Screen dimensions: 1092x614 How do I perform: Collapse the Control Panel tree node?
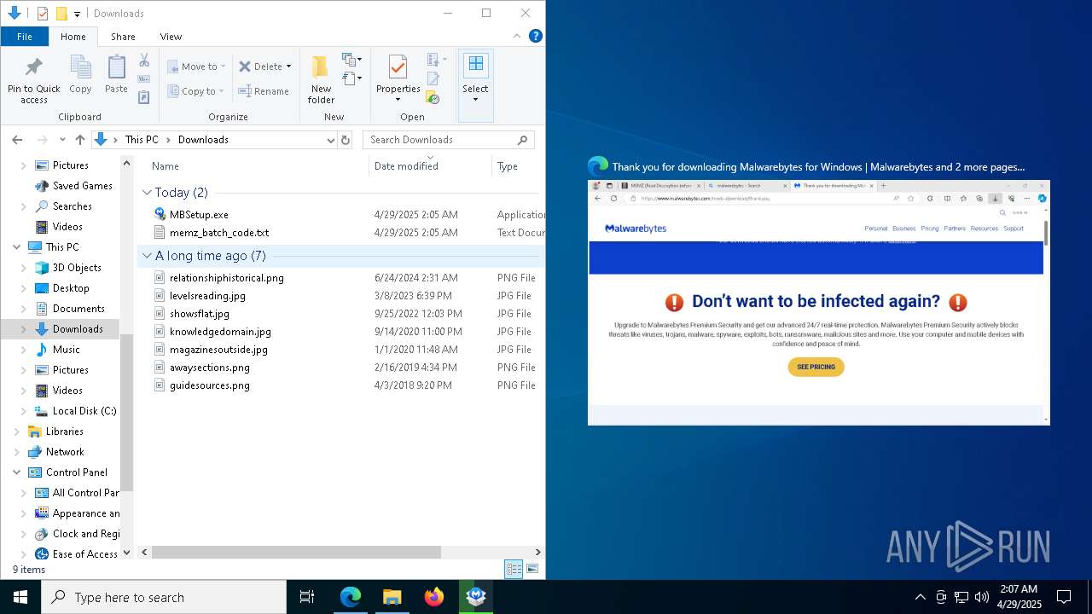tap(17, 472)
